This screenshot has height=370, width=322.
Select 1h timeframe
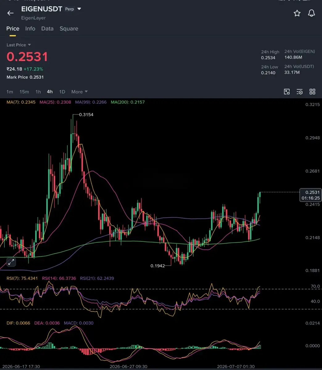[38, 92]
